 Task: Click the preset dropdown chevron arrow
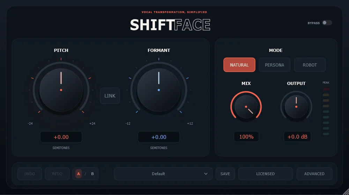206,174
